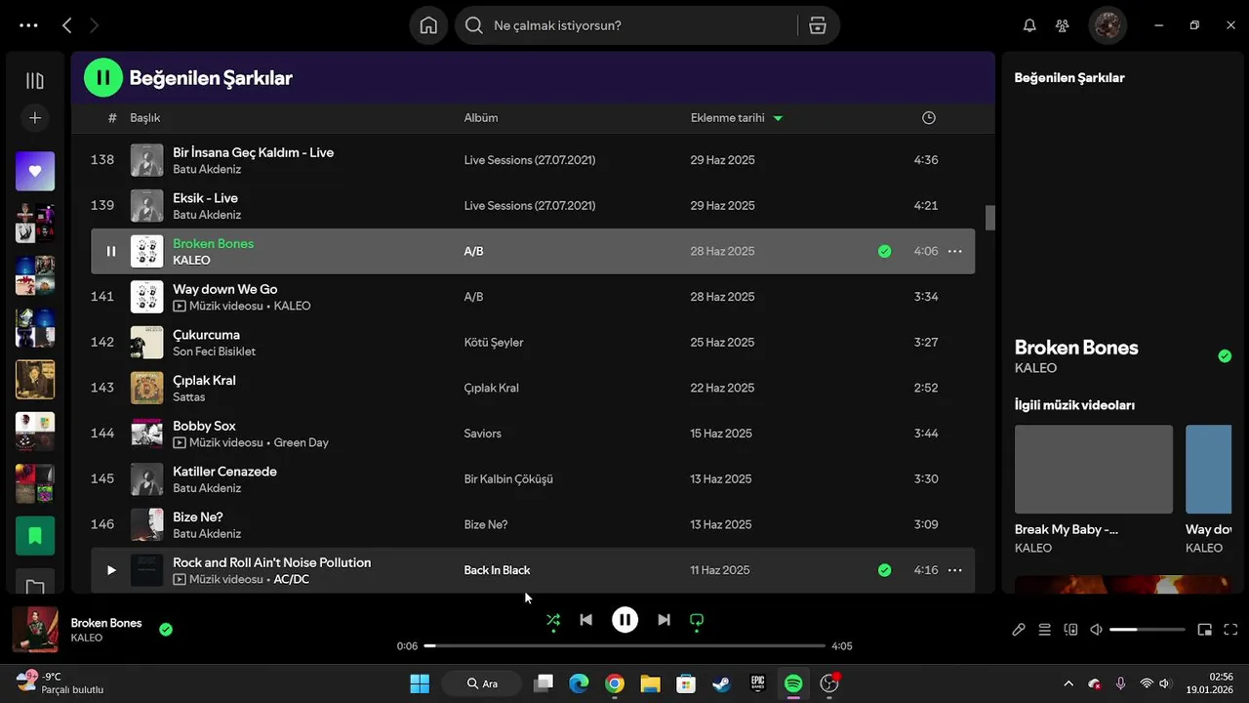Skip to the previous track
1249x703 pixels.
pyautogui.click(x=585, y=619)
